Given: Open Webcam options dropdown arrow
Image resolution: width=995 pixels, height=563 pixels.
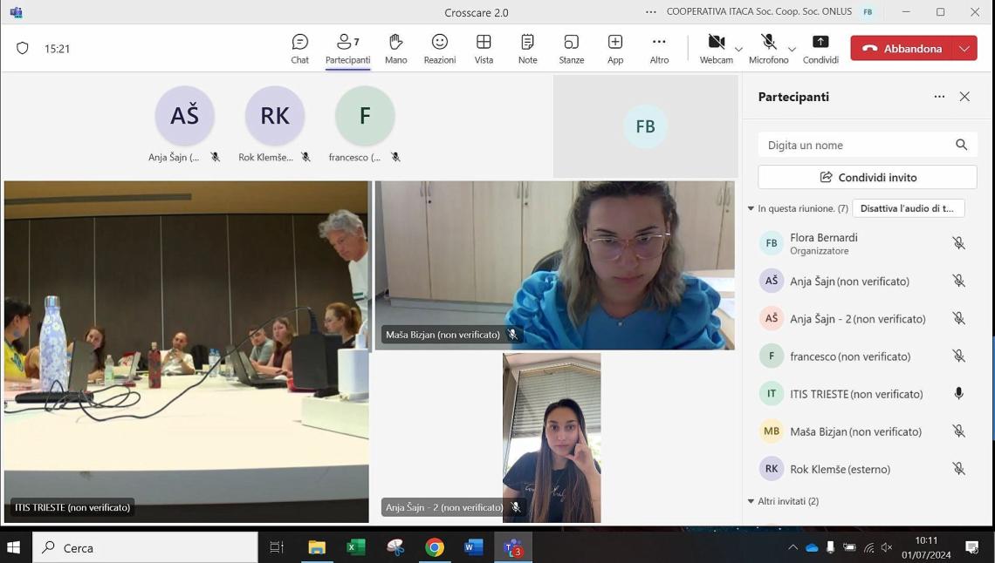Looking at the screenshot, I should click(738, 49).
